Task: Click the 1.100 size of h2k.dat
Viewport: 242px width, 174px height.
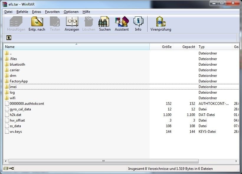Action: click(167, 115)
